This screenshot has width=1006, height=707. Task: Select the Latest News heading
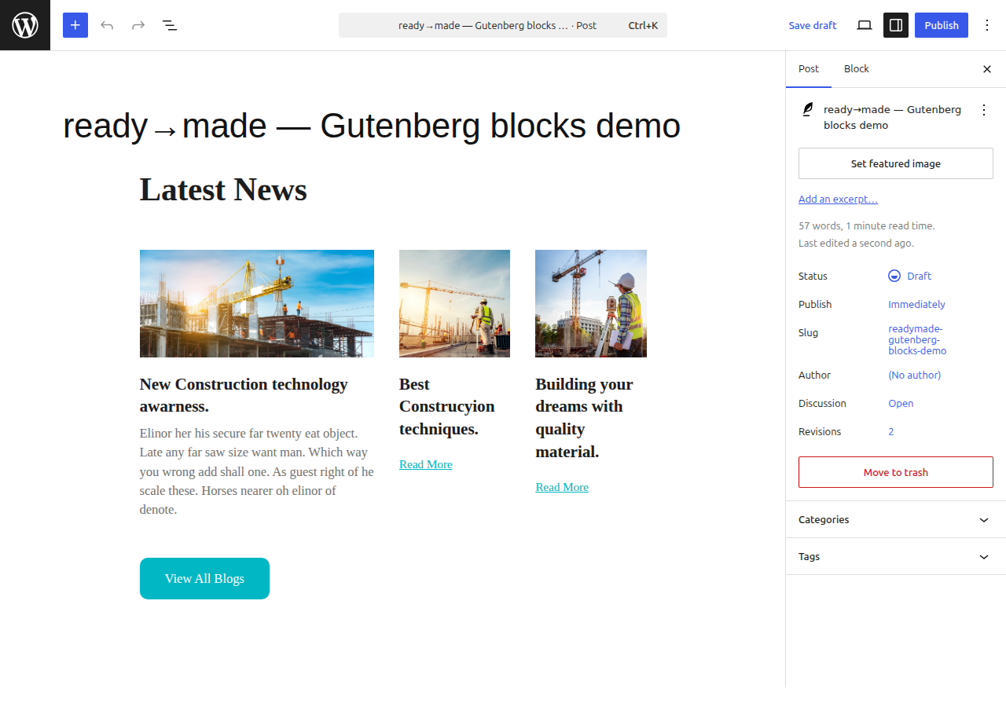(x=223, y=189)
